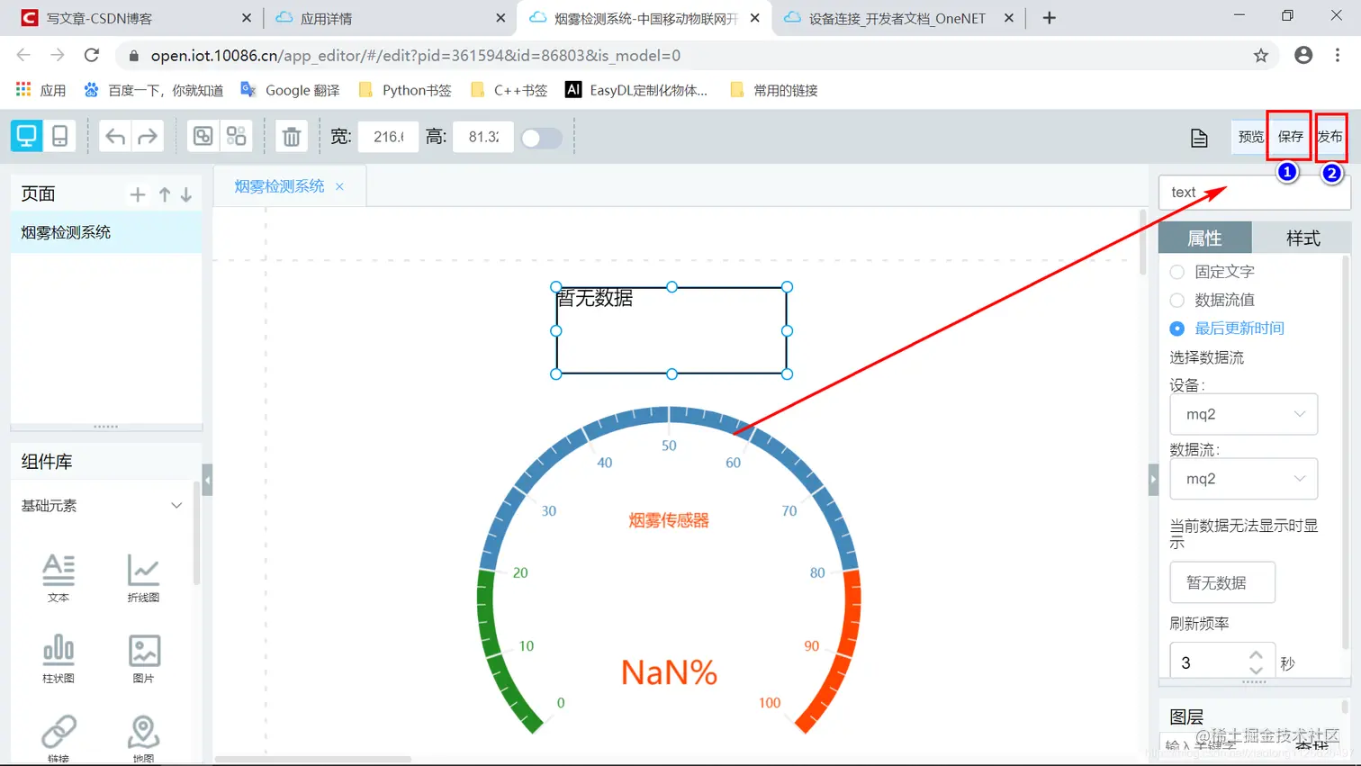
Task: Open the browser profile icon
Action: [x=1303, y=56]
